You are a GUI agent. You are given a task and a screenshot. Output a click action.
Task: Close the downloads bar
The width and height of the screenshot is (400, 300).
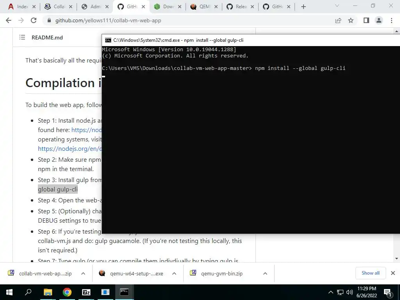pos(393,273)
